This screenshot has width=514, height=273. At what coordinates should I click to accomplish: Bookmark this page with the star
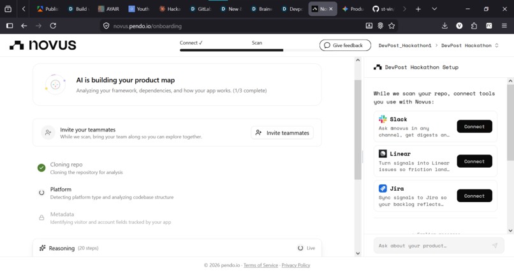click(x=392, y=26)
